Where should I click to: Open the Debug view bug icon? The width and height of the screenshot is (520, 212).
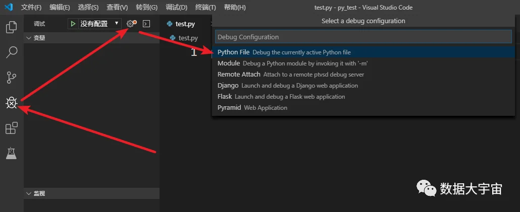point(12,104)
